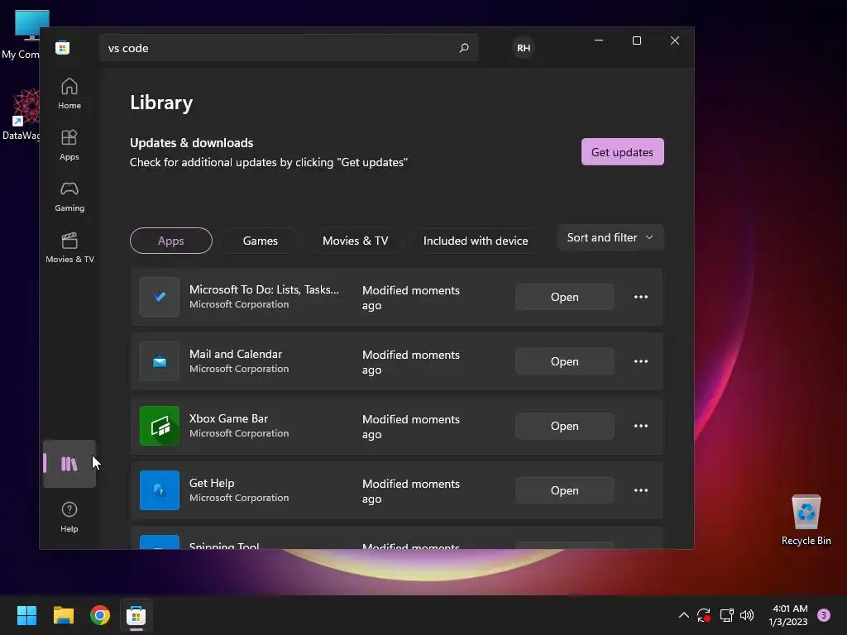Click 'Microsoft To Do: Lists, Tasks...' title

tap(264, 289)
